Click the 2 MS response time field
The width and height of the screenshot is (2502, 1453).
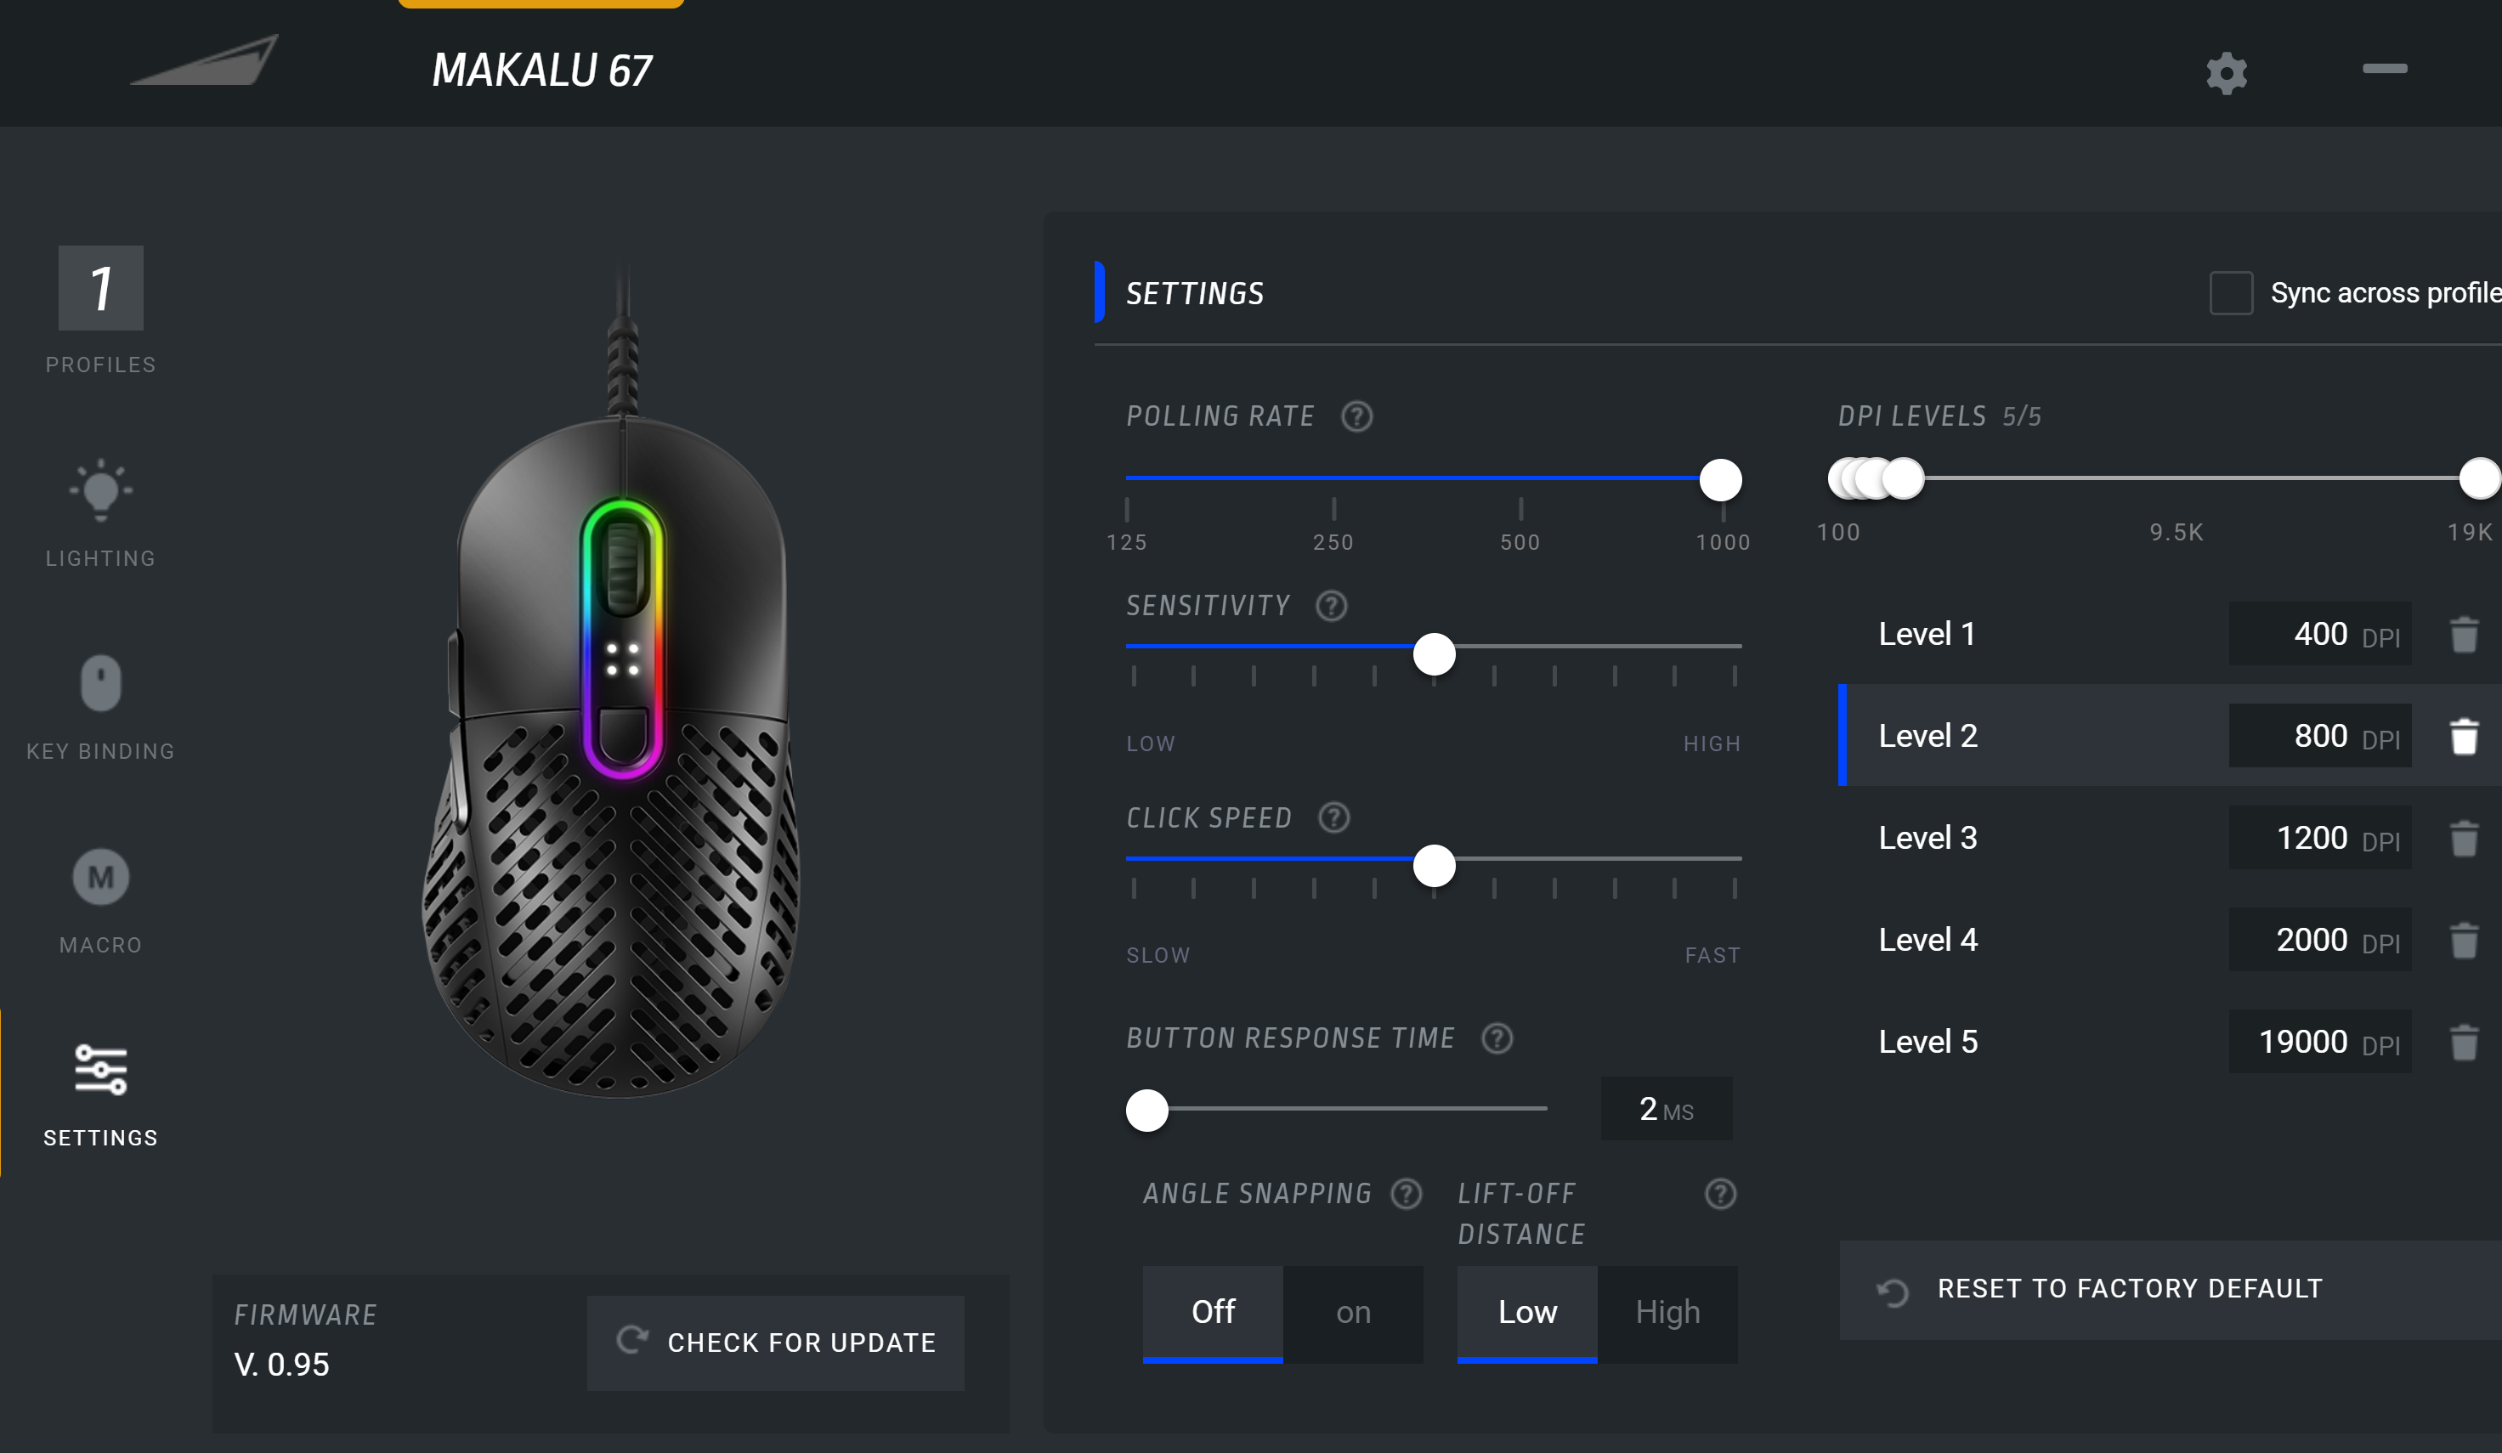click(x=1665, y=1109)
